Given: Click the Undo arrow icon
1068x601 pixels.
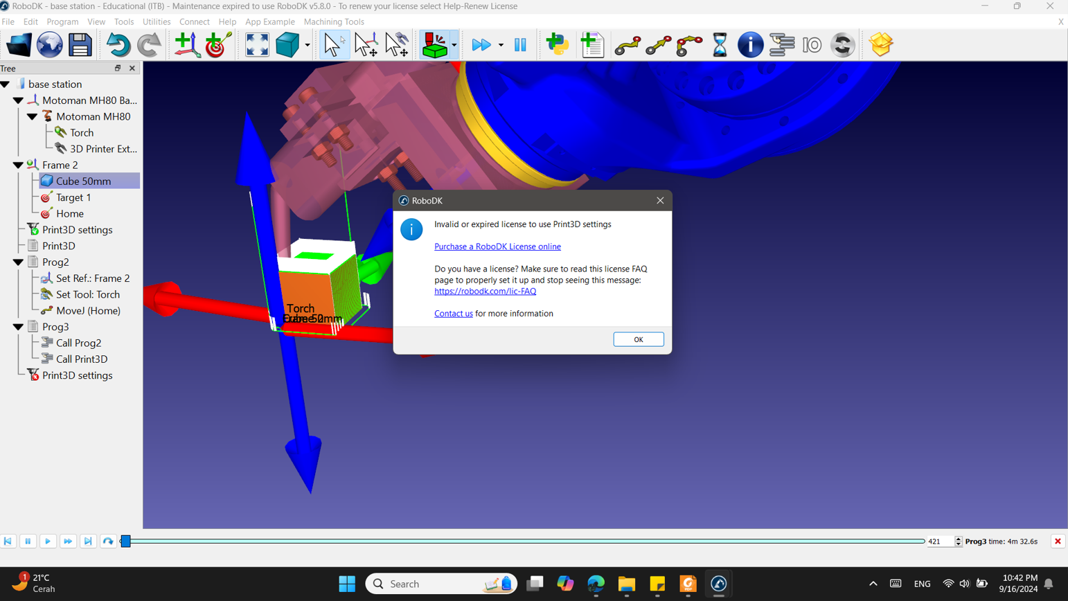Looking at the screenshot, I should pos(118,45).
